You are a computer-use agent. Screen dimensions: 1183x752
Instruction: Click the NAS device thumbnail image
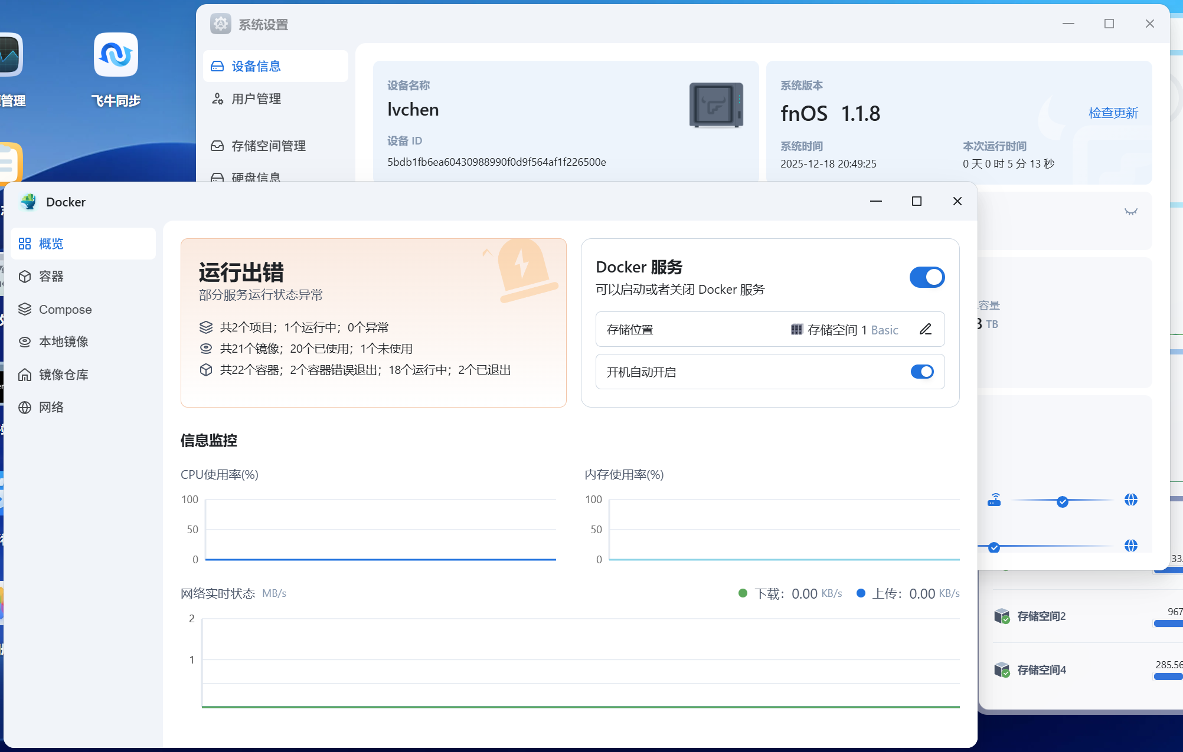(x=715, y=106)
